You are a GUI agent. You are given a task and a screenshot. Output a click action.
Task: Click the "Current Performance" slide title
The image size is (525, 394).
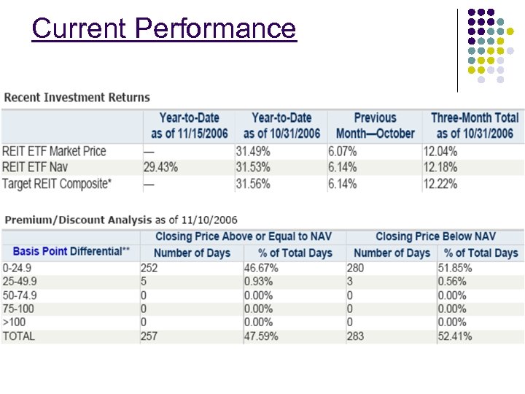click(x=164, y=28)
